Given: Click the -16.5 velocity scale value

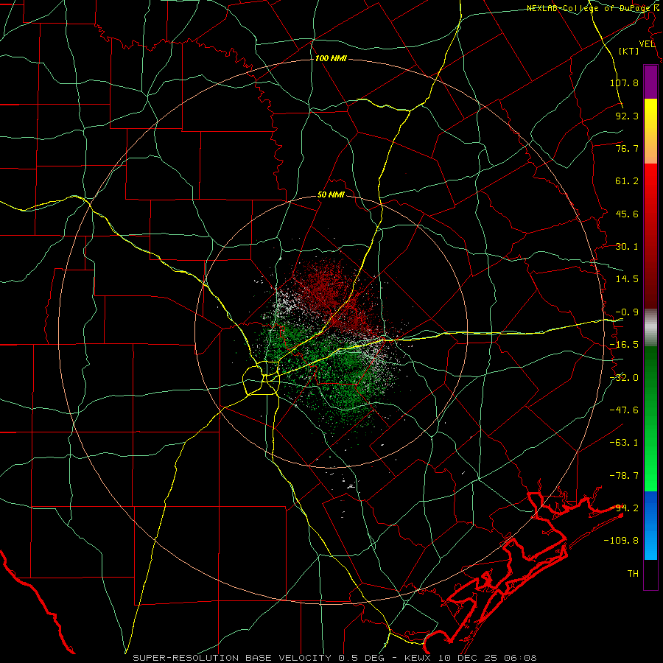Looking at the screenshot, I should pos(624,345).
